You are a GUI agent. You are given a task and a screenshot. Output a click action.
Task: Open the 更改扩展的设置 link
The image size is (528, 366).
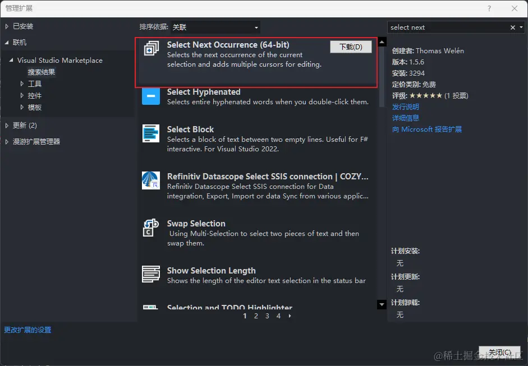click(27, 330)
